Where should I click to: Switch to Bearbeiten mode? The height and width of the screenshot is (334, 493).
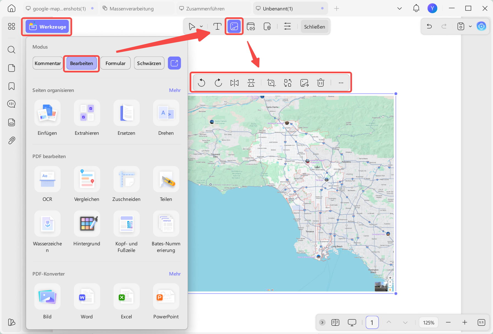click(82, 63)
